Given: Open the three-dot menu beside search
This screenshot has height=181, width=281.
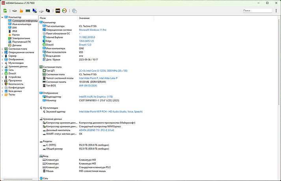Looking at the screenshot, I should pyautogui.click(x=277, y=11).
